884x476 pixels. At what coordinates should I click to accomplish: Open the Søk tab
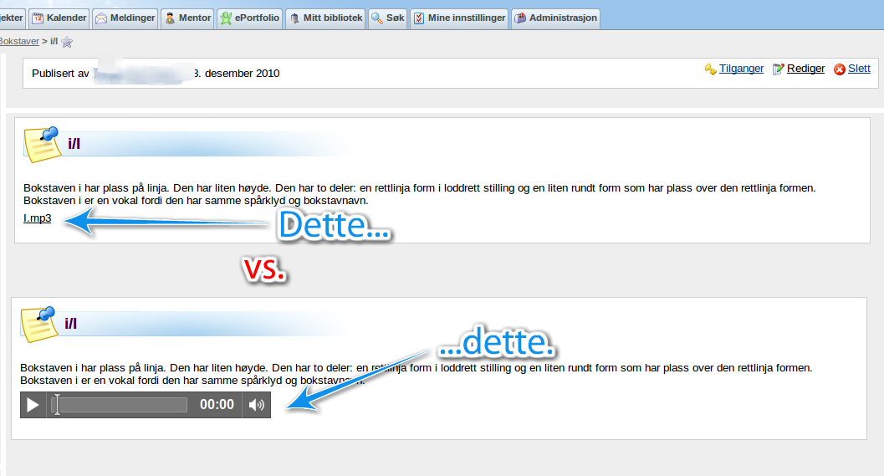388,18
